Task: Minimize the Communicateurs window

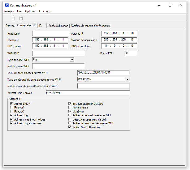Action: 159,5
